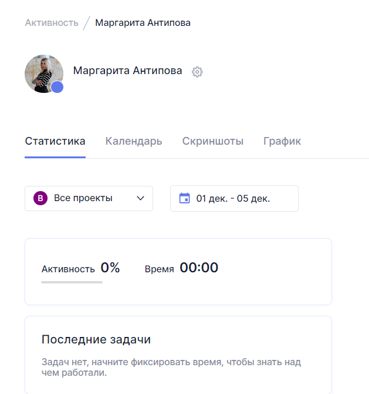Click the blue status dot on avatar
The height and width of the screenshot is (394, 369).
tap(57, 87)
